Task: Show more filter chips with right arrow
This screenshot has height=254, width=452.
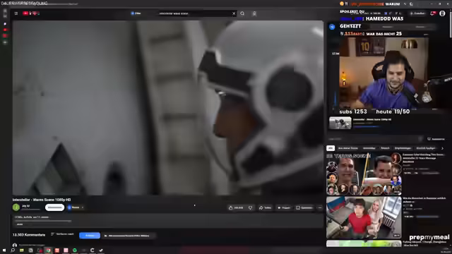Action: pos(442,148)
